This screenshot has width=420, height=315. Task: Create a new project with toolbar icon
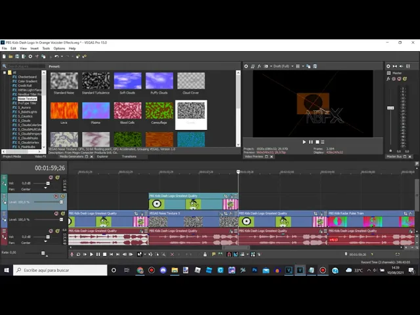[4, 56]
